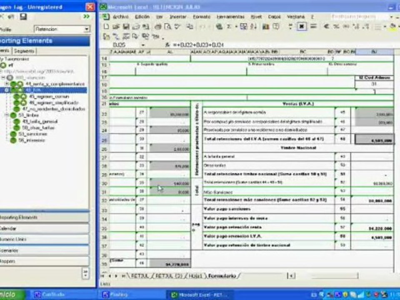Select the 45_regimen_comun tree item
This screenshot has width=400, height=300.
pyautogui.click(x=49, y=96)
